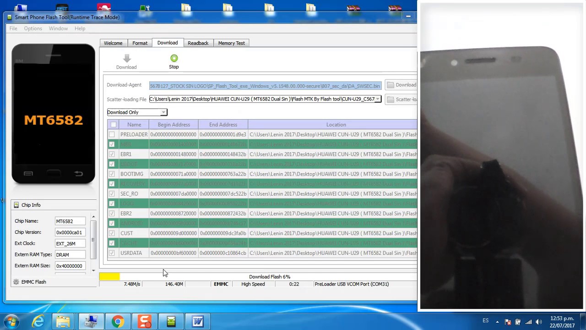Viewport: 586px width, 330px height.
Task: Click the Download arrow icon
Action: (x=127, y=58)
